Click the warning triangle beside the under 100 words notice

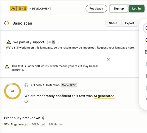(x=7, y=66)
